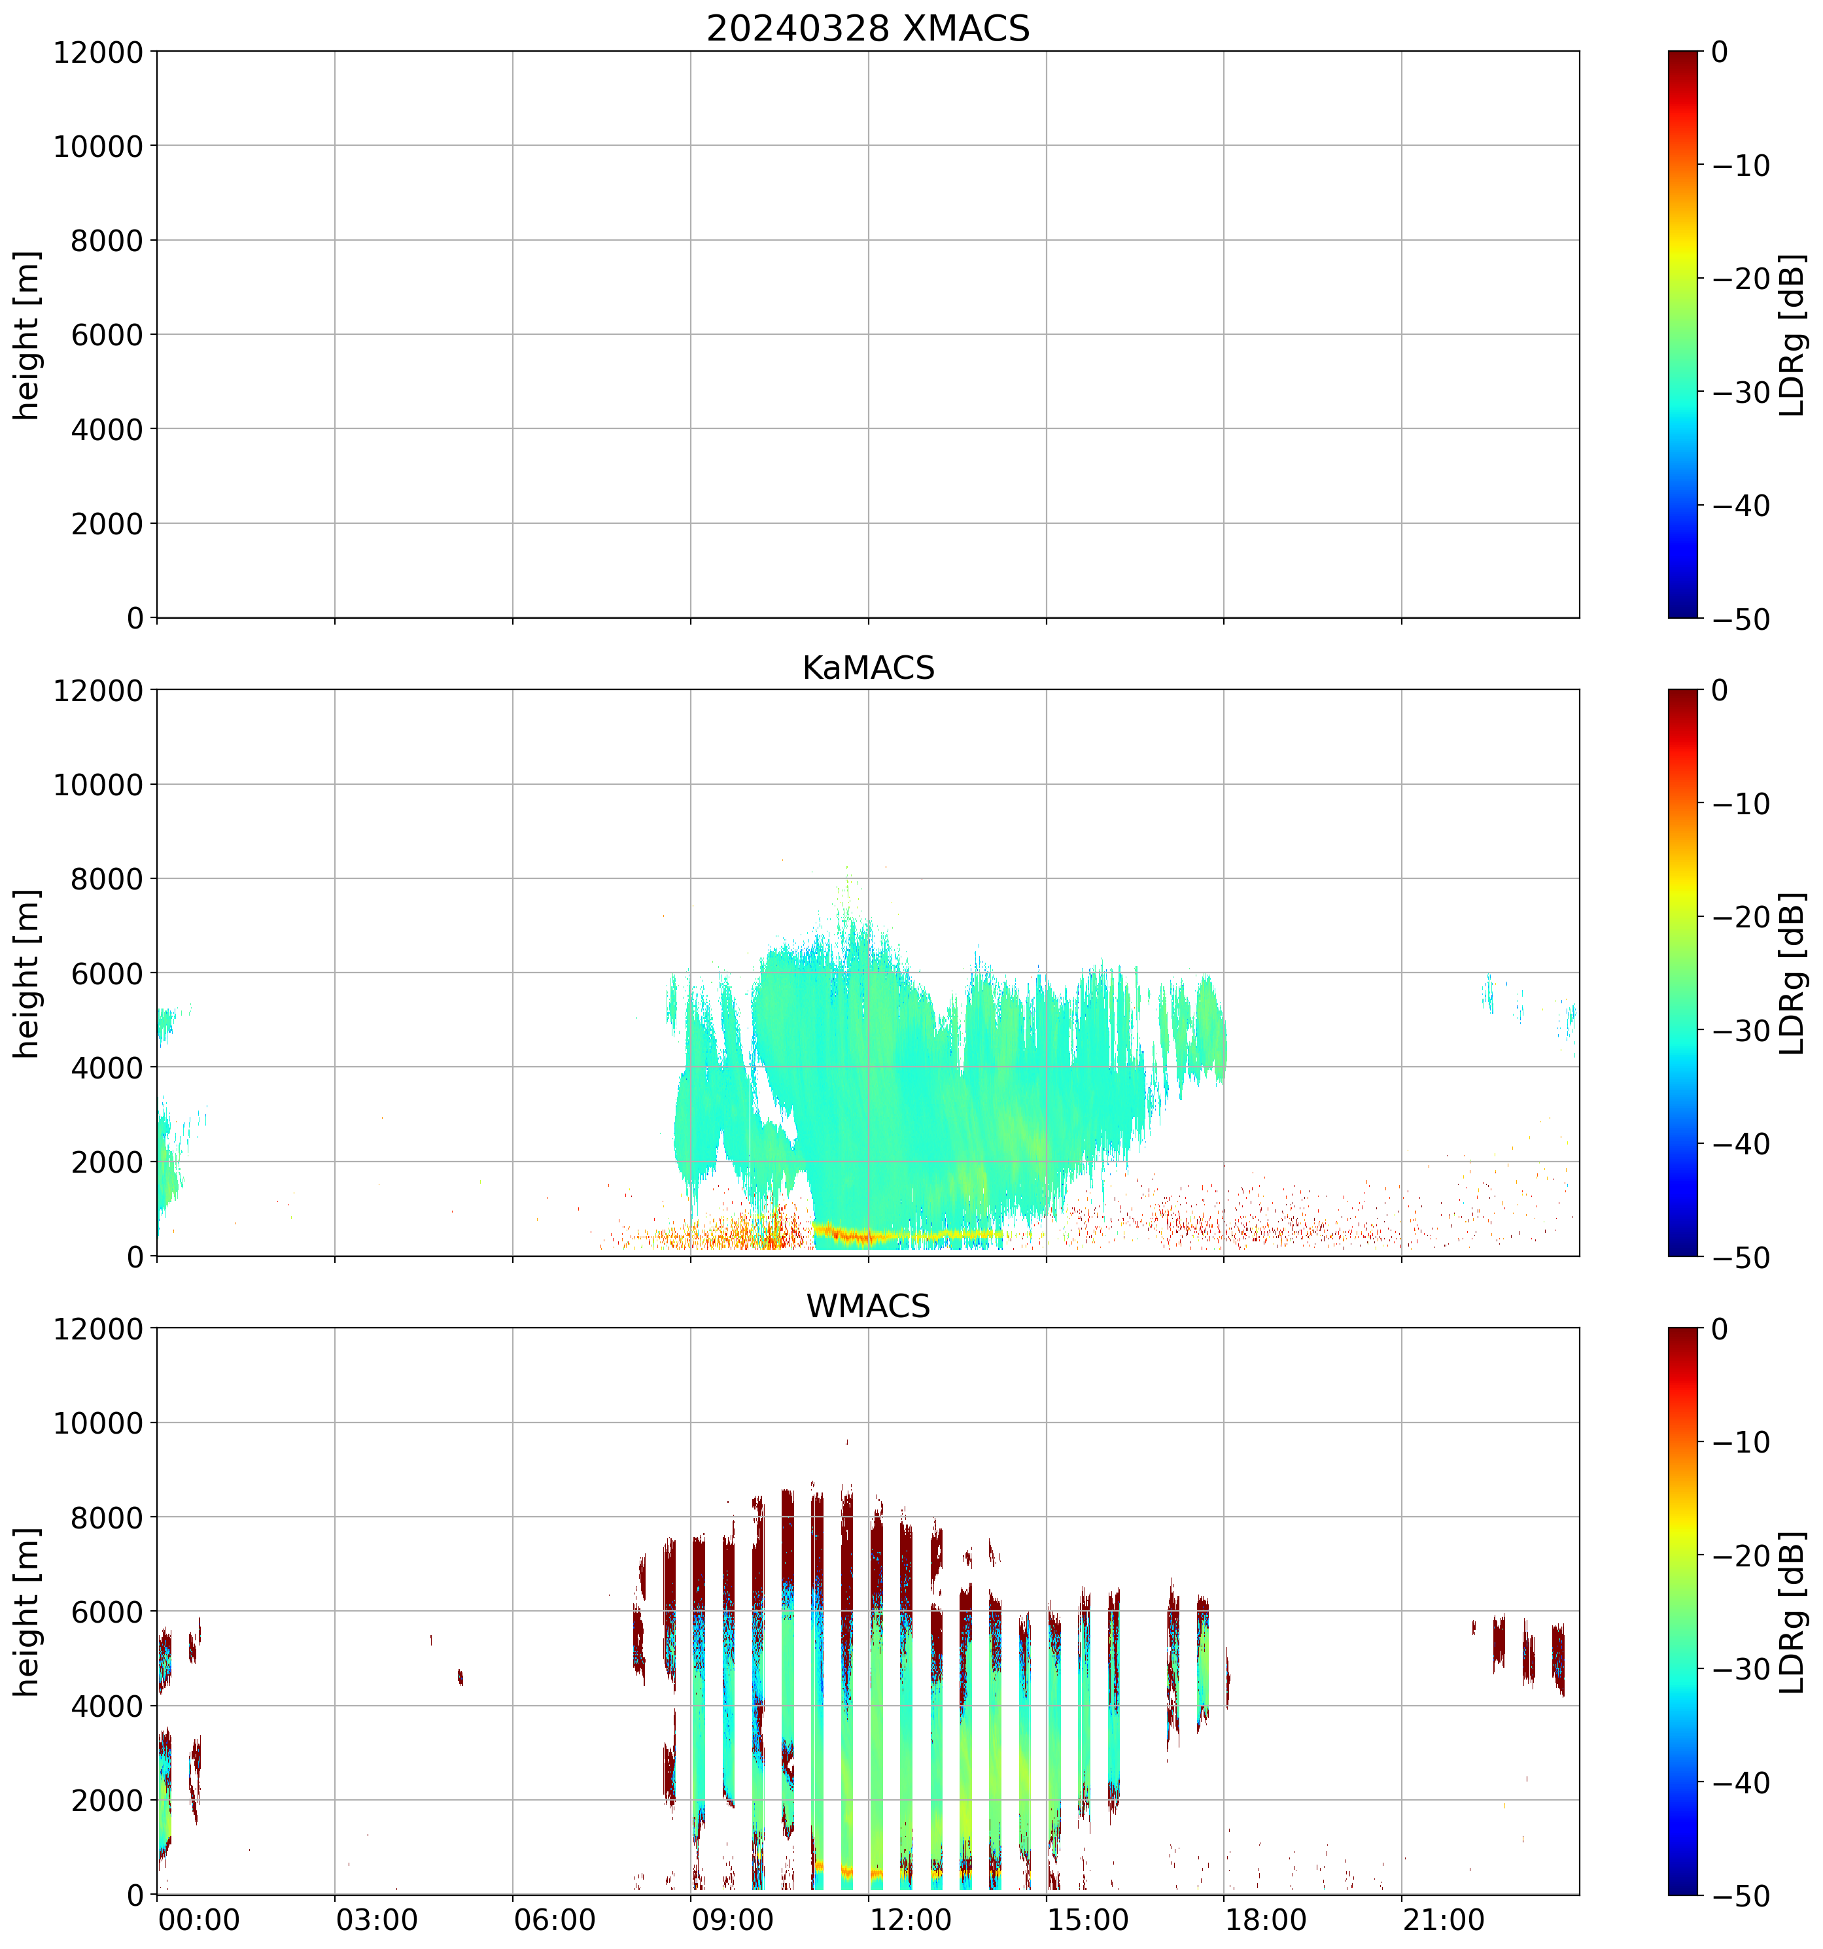Click the KaMACS panel title
The height and width of the screenshot is (1949, 1823).
[x=868, y=668]
